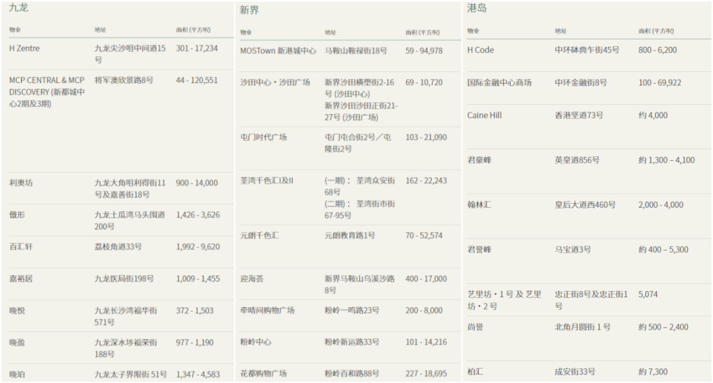Click the area value 1,426 - 3,626

click(198, 215)
